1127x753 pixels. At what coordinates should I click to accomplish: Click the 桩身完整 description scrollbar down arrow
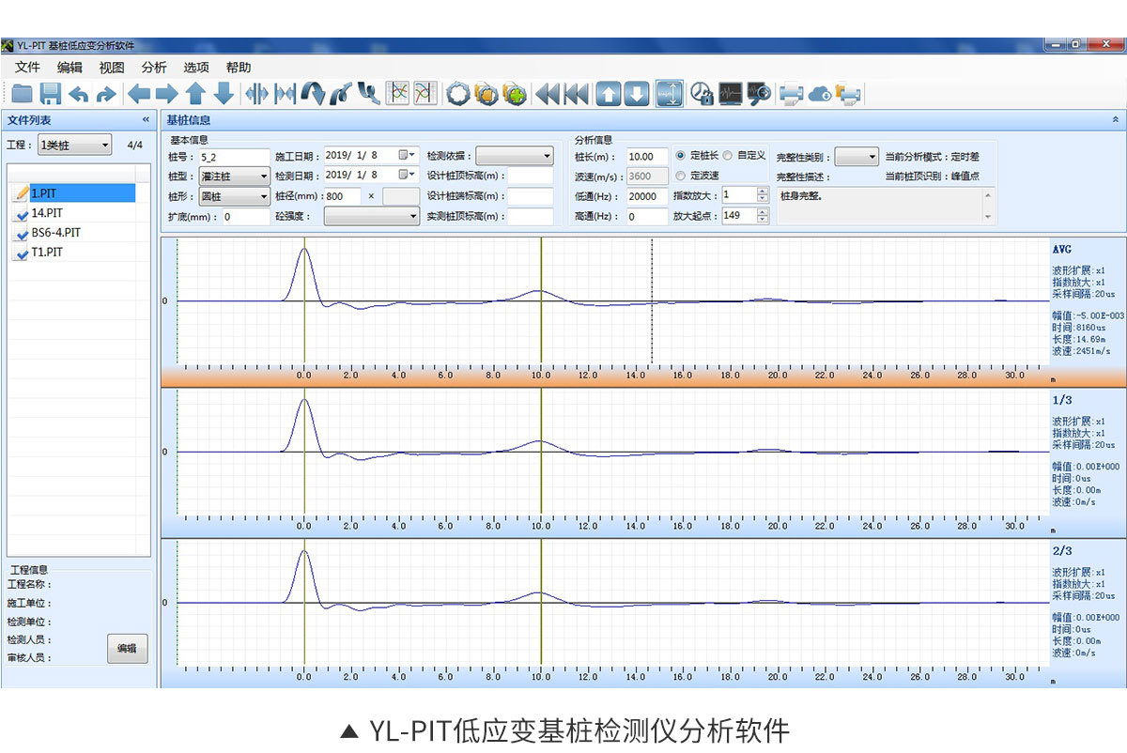pyautogui.click(x=987, y=217)
